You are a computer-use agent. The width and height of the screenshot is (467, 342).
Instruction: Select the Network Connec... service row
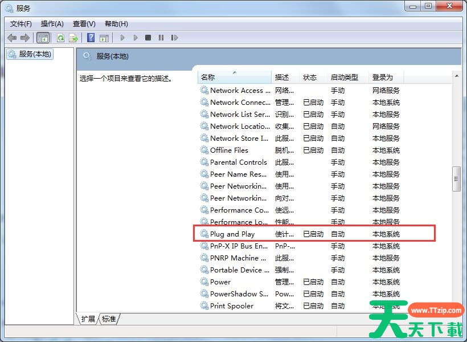(300, 102)
